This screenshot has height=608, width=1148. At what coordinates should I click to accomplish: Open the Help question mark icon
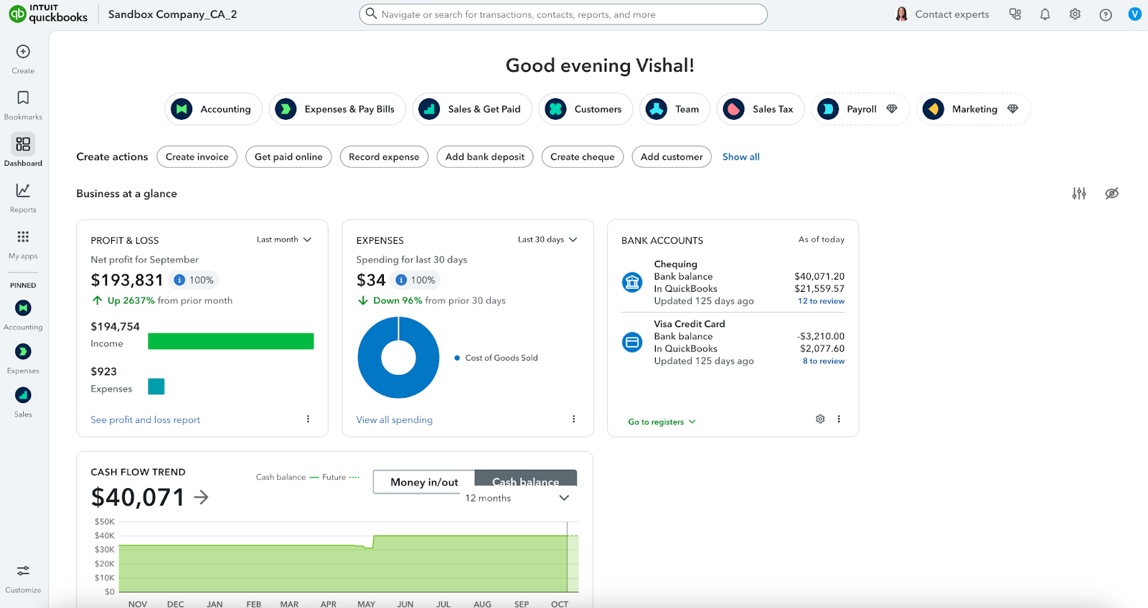[x=1106, y=14]
